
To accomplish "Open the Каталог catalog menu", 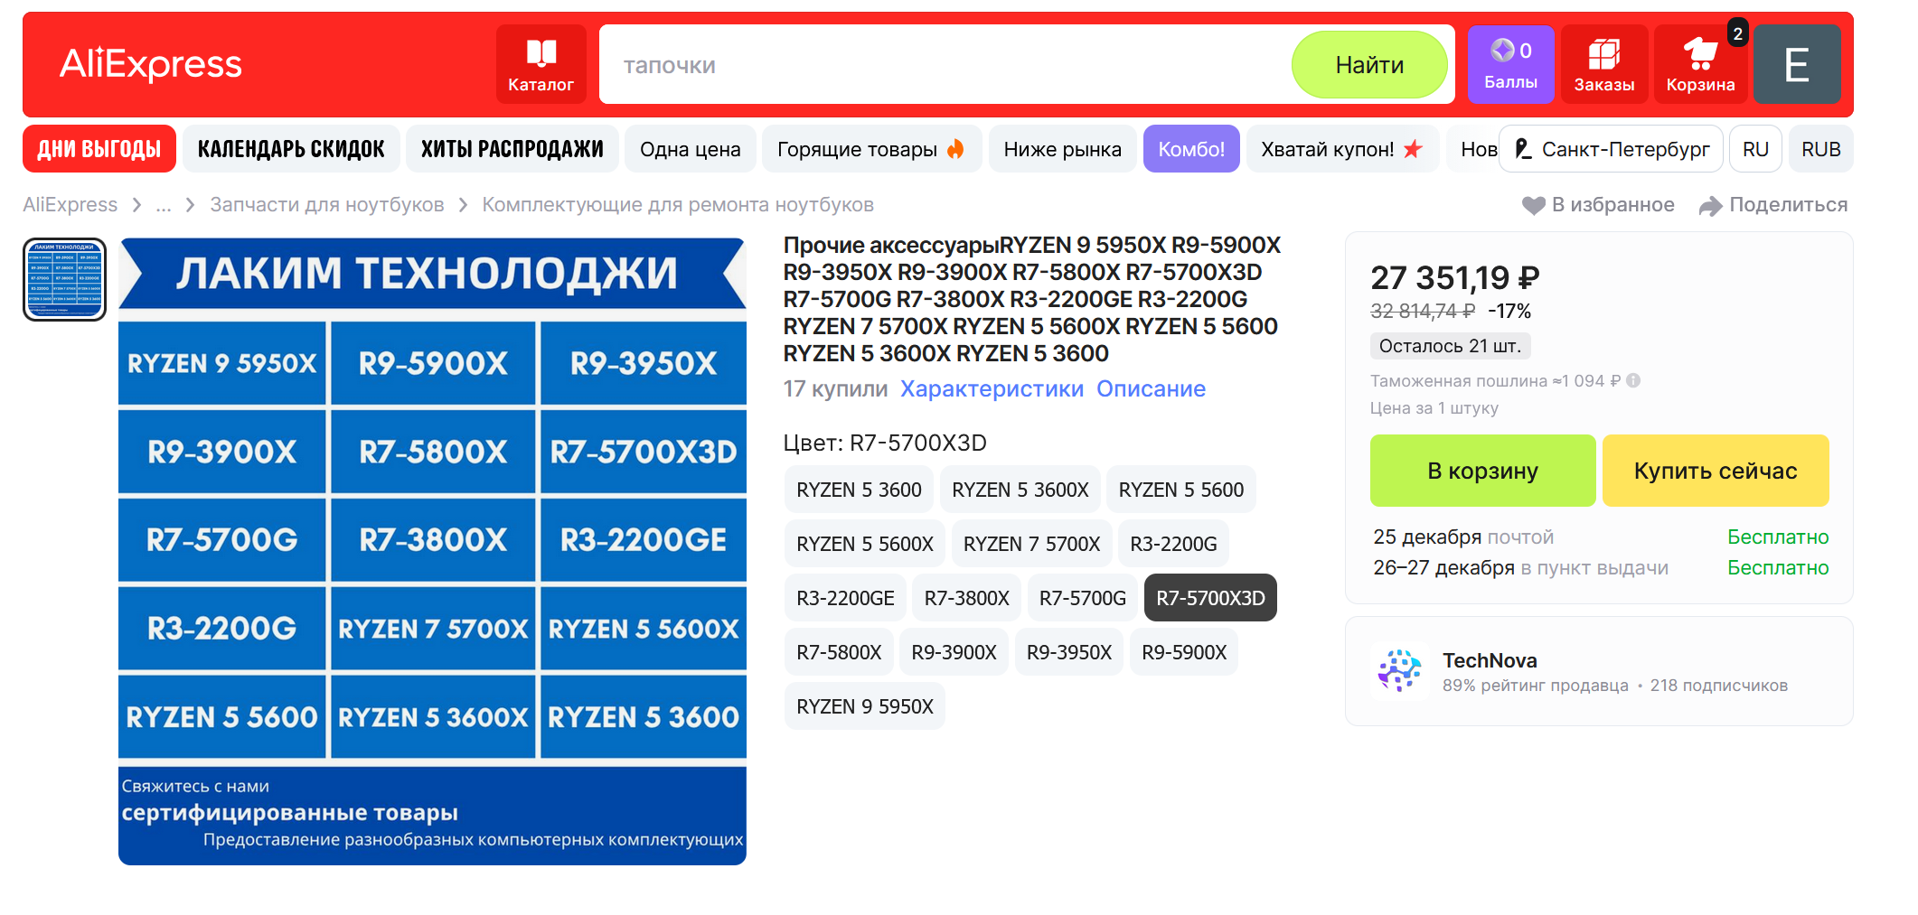I will pyautogui.click(x=541, y=64).
